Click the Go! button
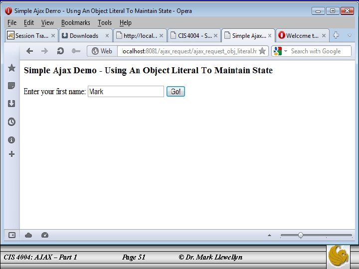The image size is (359, 269). (176, 92)
